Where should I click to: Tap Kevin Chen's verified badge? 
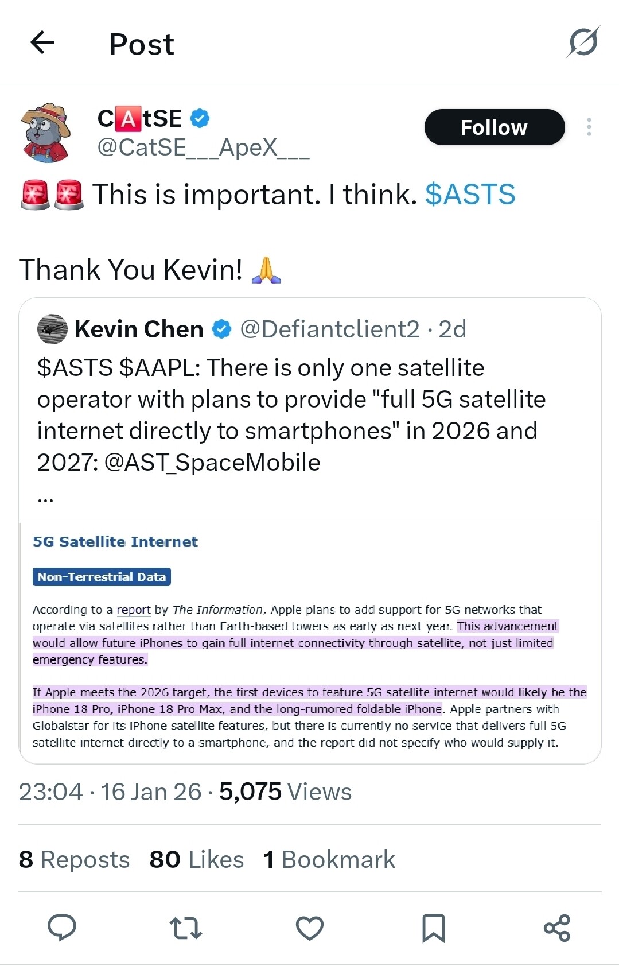coord(221,329)
